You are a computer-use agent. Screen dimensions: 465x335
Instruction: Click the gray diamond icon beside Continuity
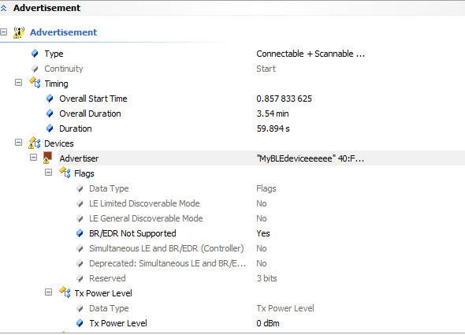35,69
